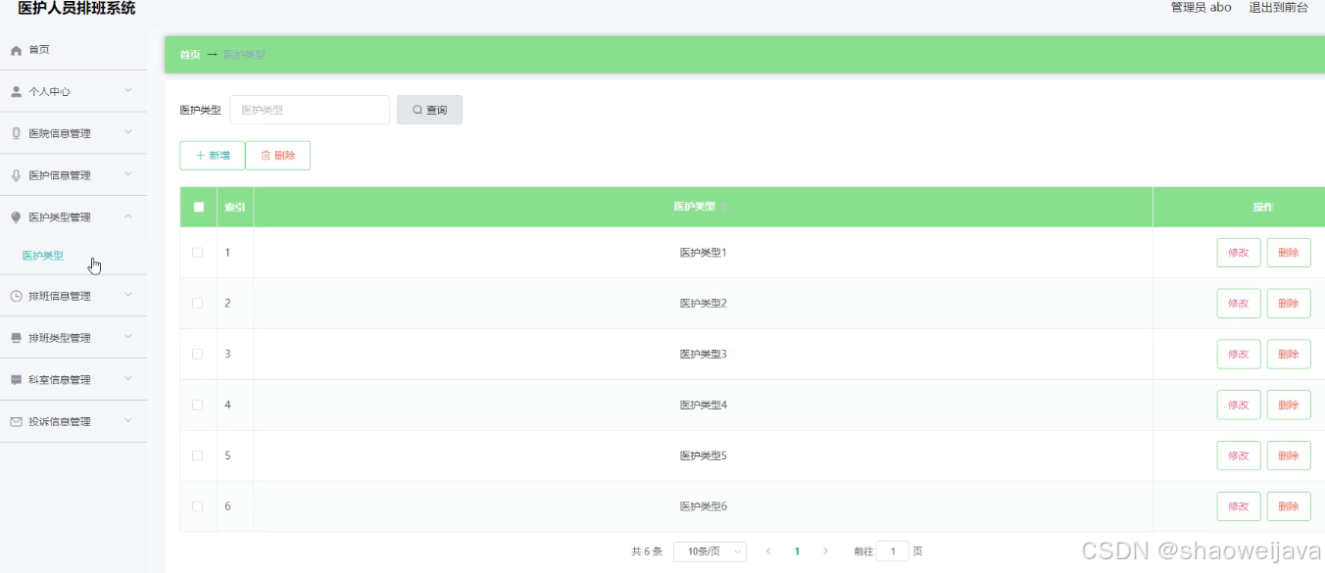Select the 医护类型 submenu item
The width and height of the screenshot is (1325, 573).
point(43,256)
